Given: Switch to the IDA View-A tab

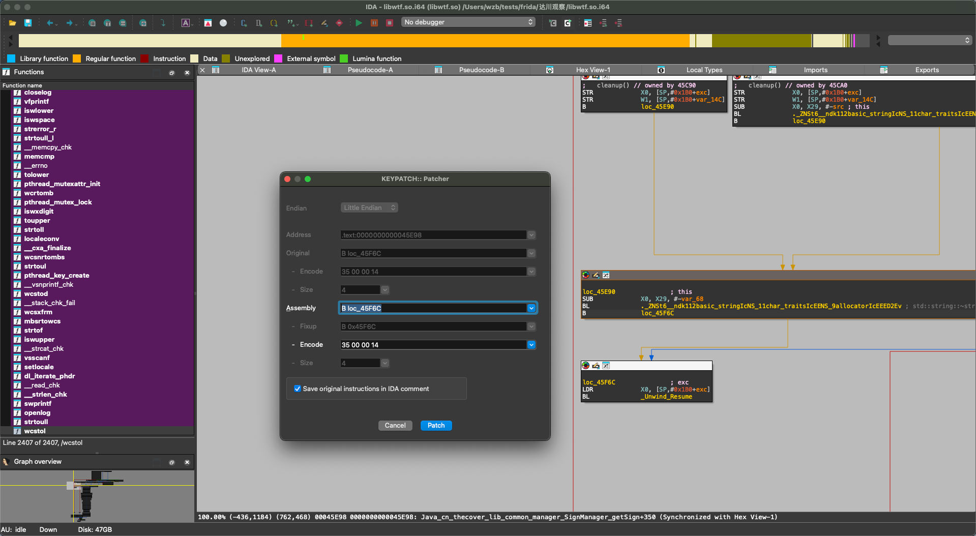Looking at the screenshot, I should point(259,70).
